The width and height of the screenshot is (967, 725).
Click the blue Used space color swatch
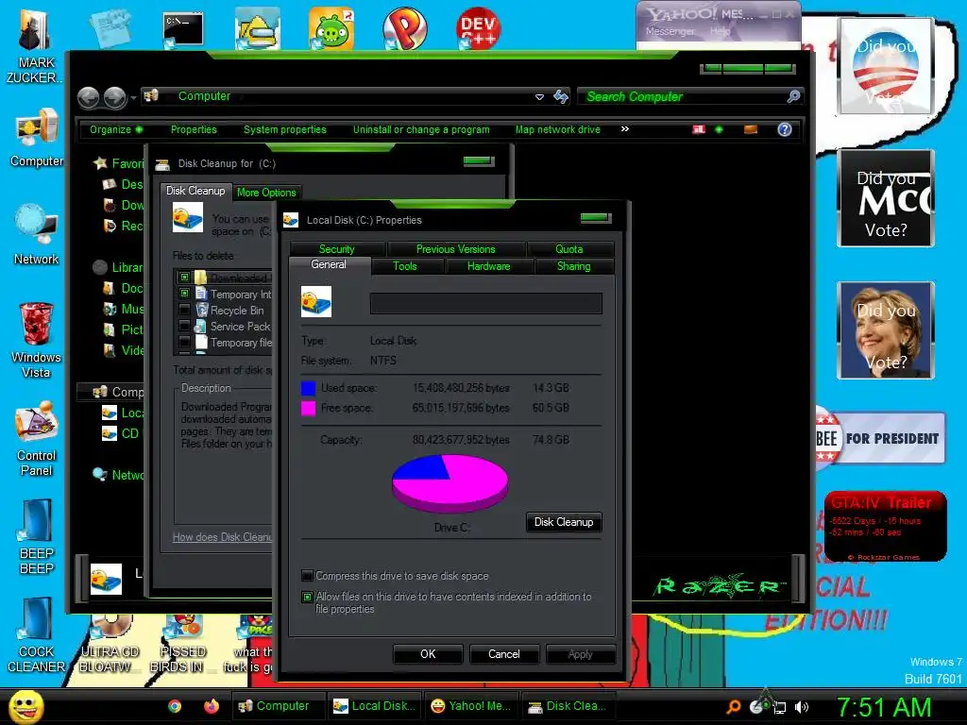[x=309, y=388]
